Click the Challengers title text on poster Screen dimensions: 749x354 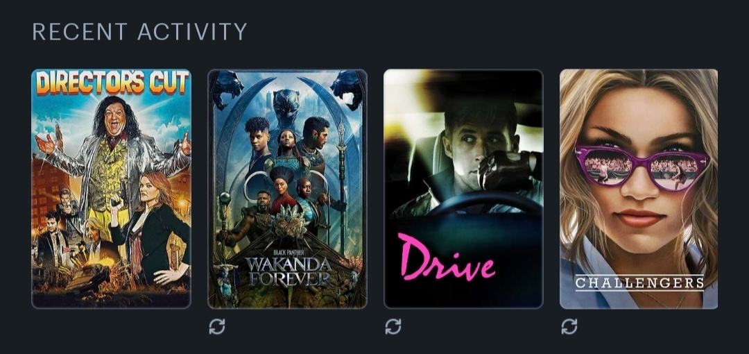coord(639,283)
